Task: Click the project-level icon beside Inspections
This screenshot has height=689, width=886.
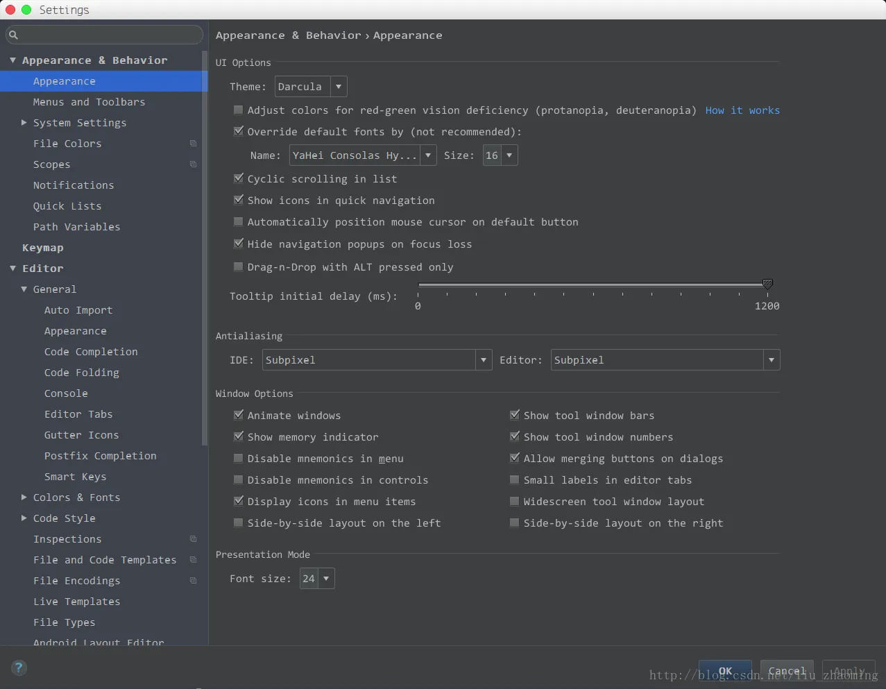Action: (x=193, y=539)
